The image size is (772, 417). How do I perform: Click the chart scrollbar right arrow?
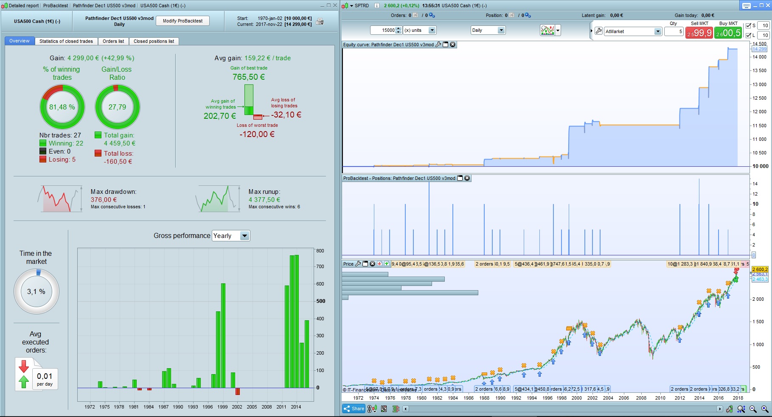pyautogui.click(x=720, y=409)
